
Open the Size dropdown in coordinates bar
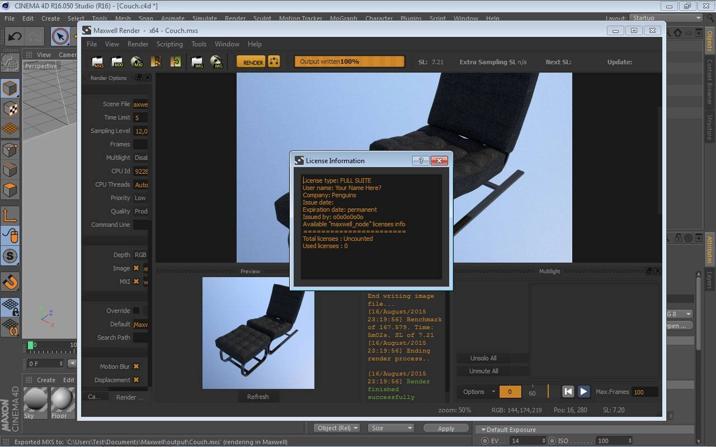(x=391, y=428)
